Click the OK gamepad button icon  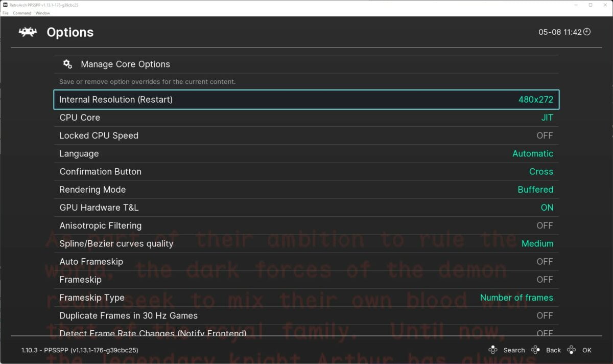(x=572, y=350)
